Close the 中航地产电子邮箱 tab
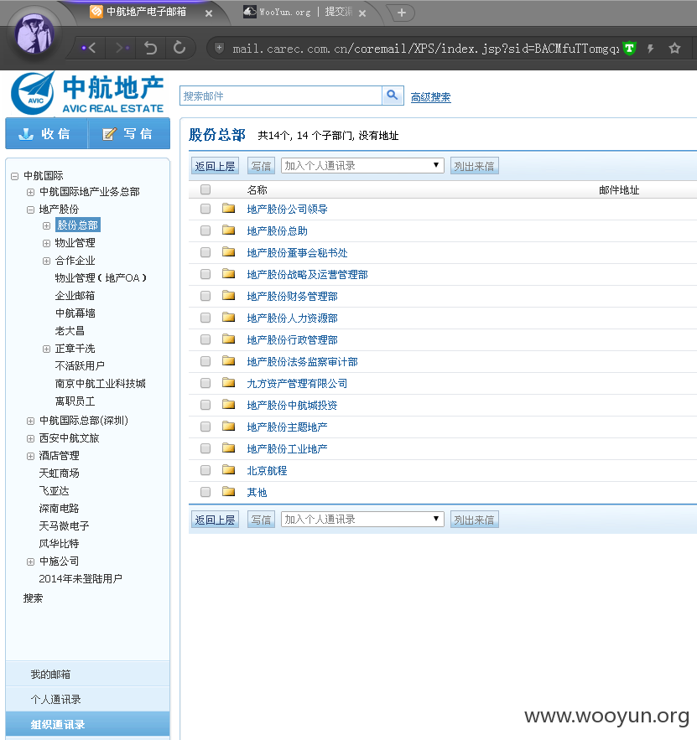 [209, 13]
